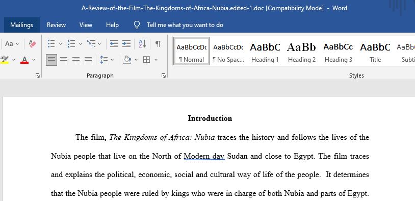Click the Increase Indent icon
The width and height of the screenshot is (415, 201).
(126, 44)
